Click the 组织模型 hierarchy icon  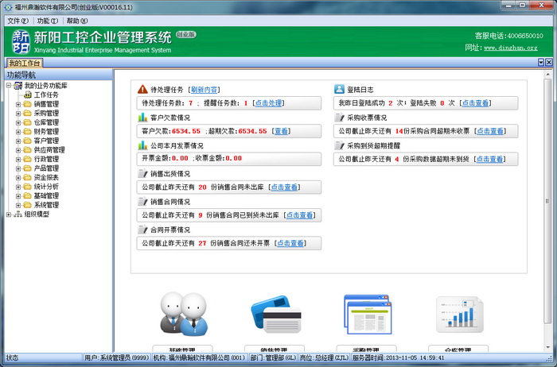[18, 214]
